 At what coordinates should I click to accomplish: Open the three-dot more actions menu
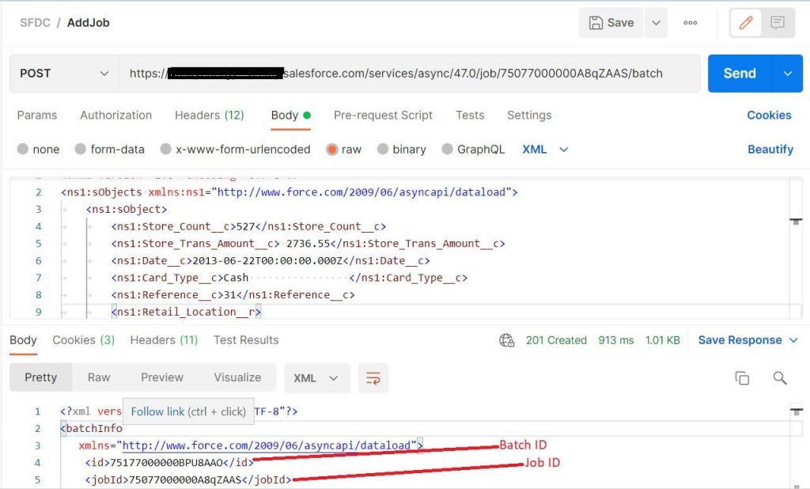click(690, 23)
